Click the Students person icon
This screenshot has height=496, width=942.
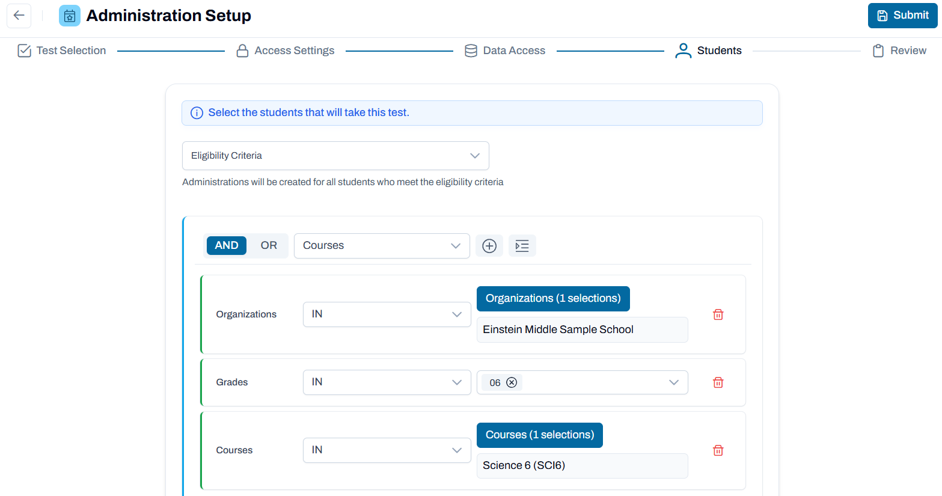683,51
